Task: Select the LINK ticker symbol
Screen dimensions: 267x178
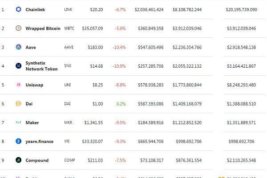Action: click(68, 9)
